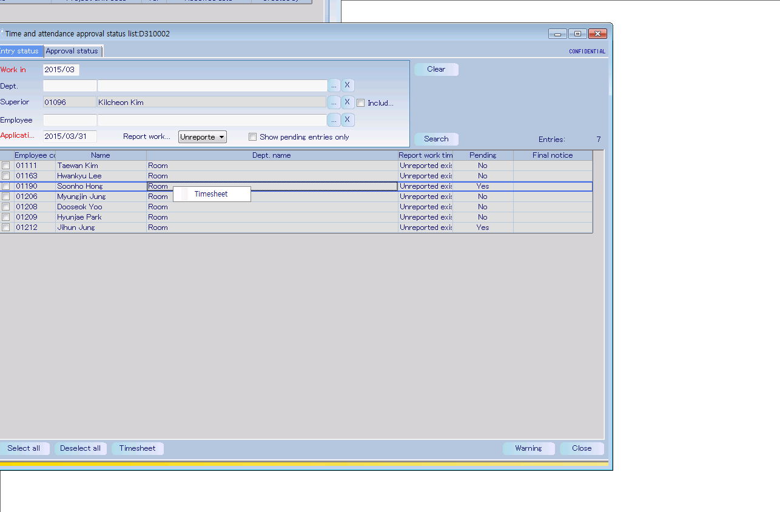
Task: Check the row checkbox for Hyunjae Park
Action: pos(6,217)
